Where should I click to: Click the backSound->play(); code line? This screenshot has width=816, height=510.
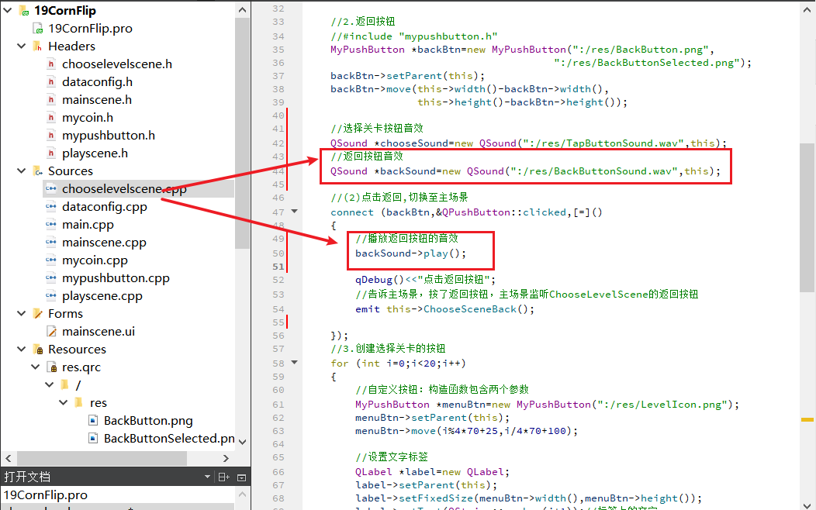click(x=410, y=253)
